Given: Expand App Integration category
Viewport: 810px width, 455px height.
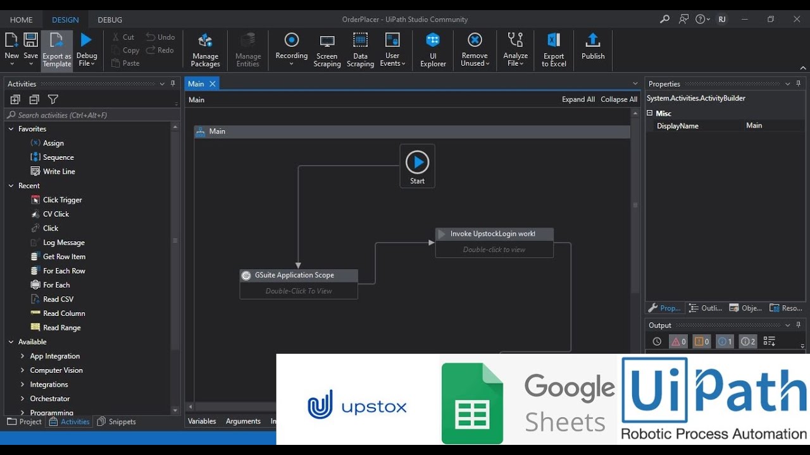Looking at the screenshot, I should (x=23, y=356).
